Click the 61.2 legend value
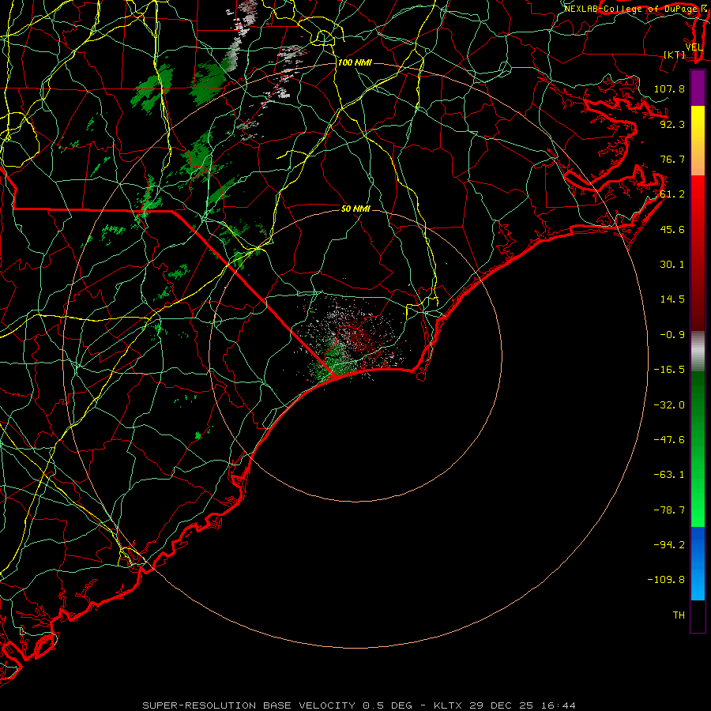 (x=672, y=194)
